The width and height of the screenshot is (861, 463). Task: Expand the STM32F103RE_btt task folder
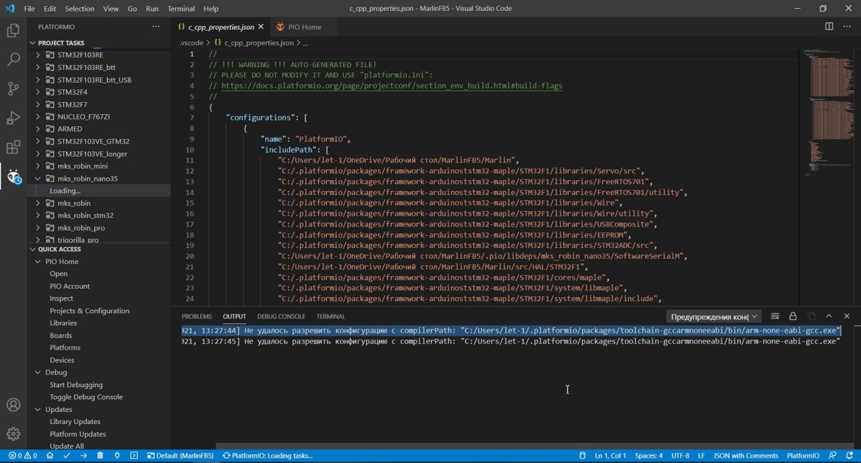(x=38, y=67)
